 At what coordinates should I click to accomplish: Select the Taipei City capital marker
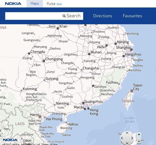[x=132, y=91]
